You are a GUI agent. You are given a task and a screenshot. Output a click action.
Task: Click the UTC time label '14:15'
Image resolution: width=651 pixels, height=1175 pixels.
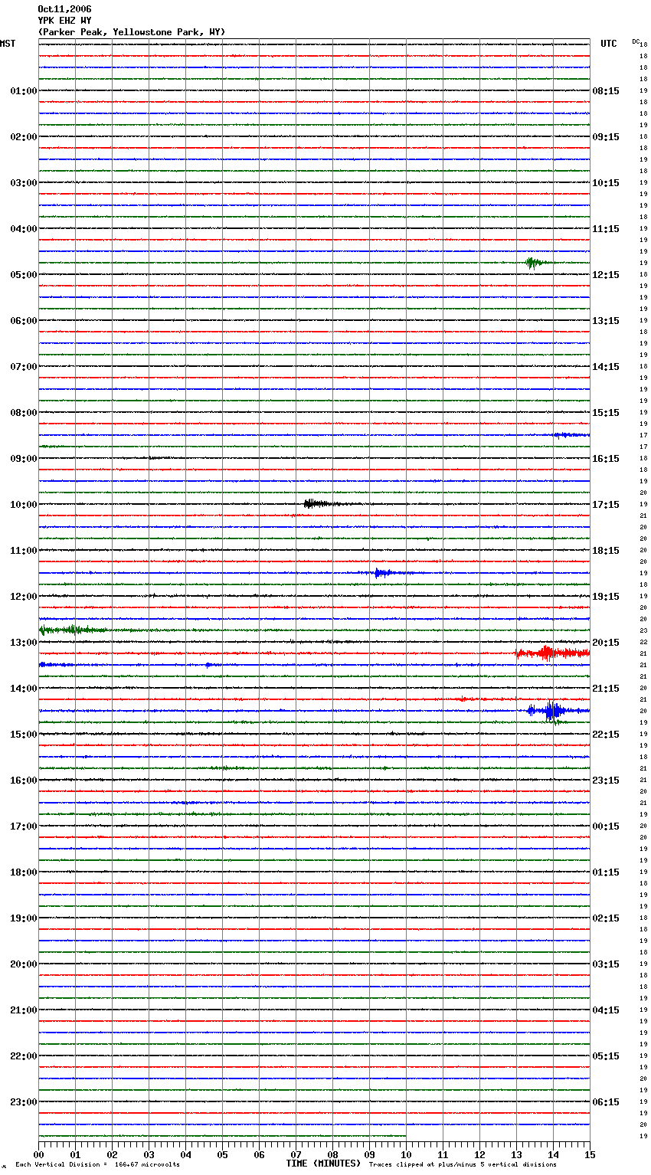[x=606, y=367]
